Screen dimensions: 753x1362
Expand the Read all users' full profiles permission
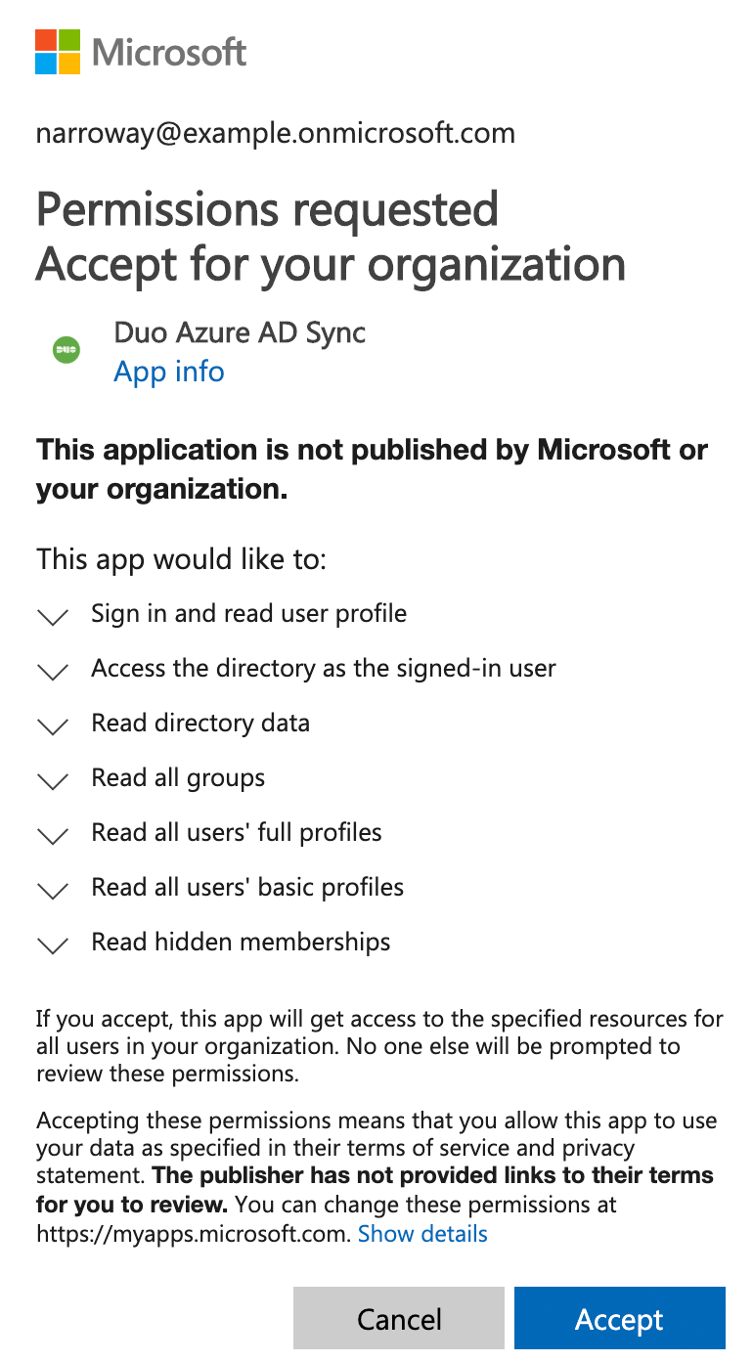pyautogui.click(x=53, y=835)
